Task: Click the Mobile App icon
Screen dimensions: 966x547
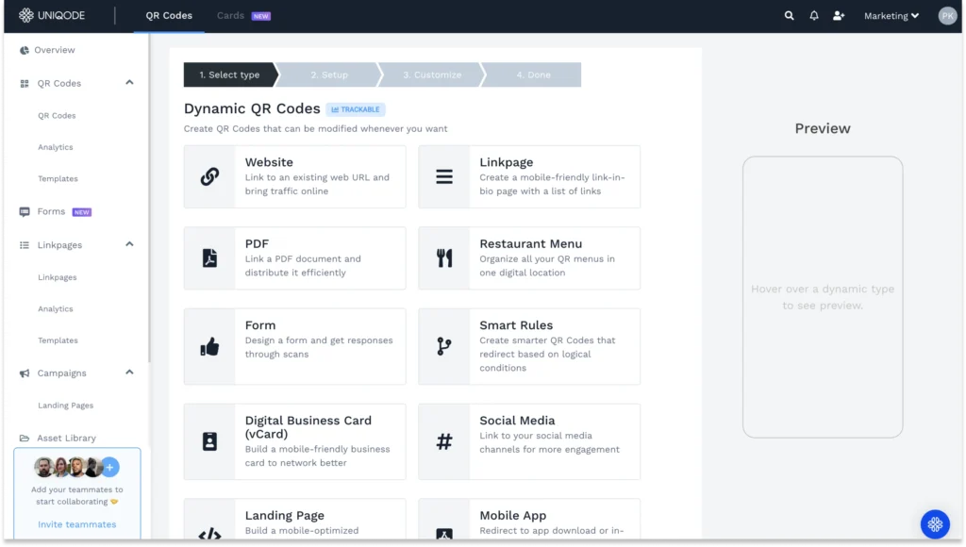Action: point(444,534)
